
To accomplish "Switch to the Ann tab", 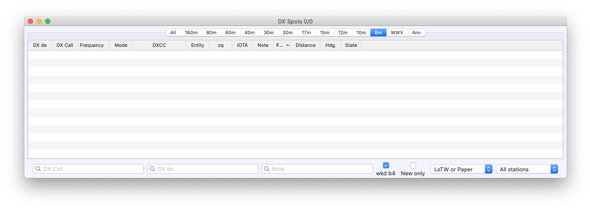I will 416,33.
